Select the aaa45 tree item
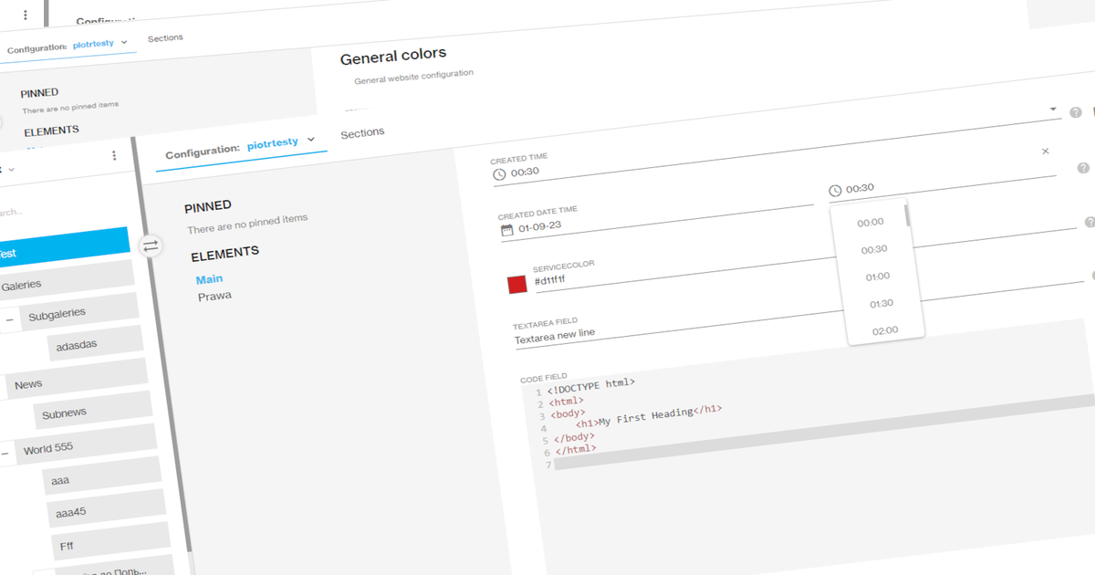This screenshot has width=1095, height=575. [106, 509]
